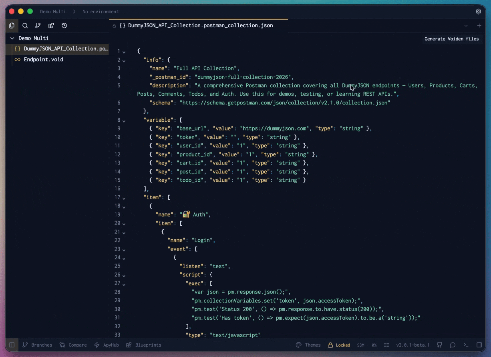Open ApyHub in status bar

(107, 345)
